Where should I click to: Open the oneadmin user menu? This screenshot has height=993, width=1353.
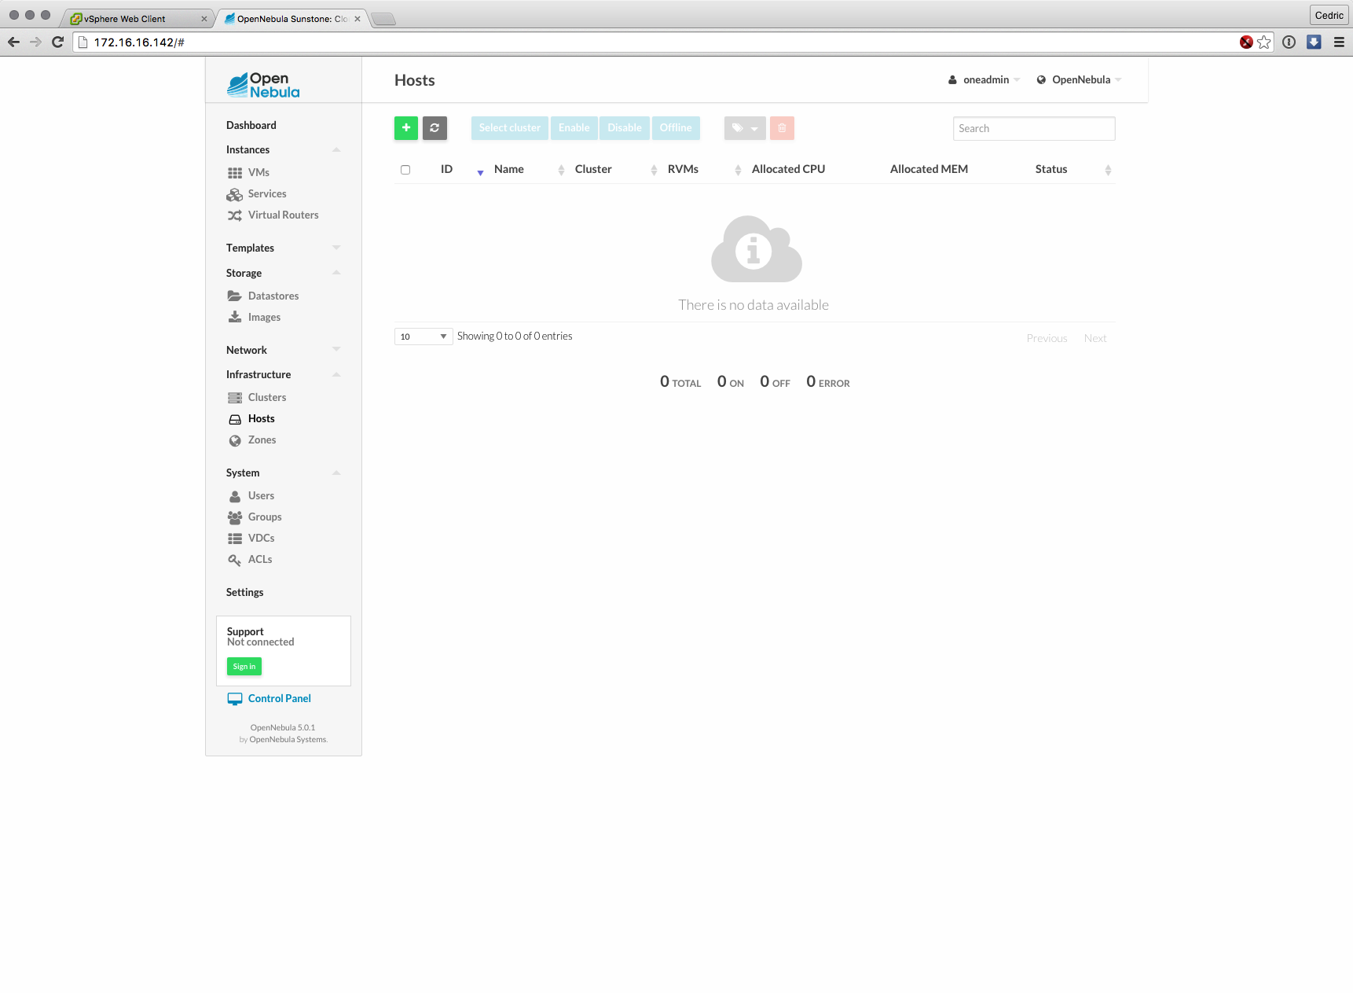tap(984, 79)
